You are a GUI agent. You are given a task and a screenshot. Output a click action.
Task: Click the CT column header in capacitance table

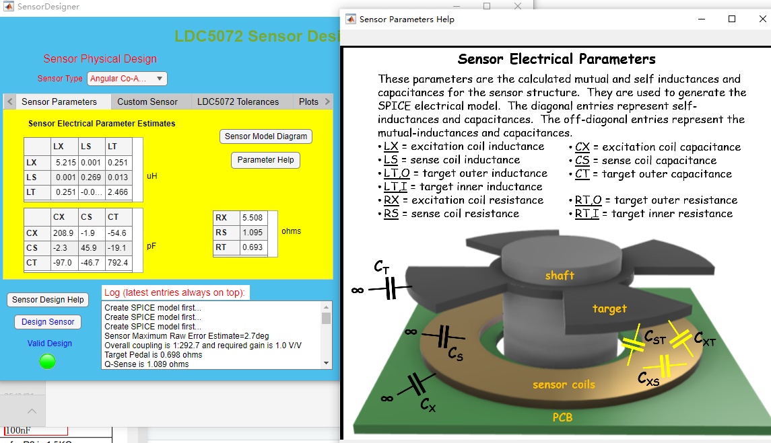(x=118, y=217)
